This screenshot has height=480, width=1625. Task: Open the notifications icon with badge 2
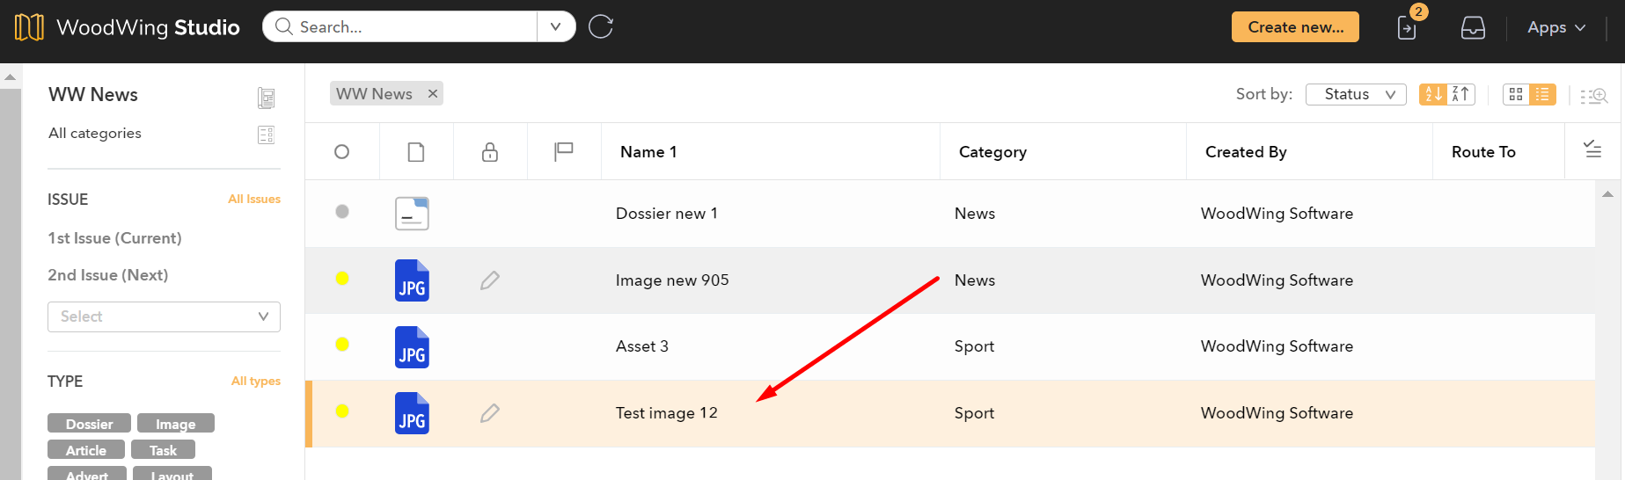coord(1407,28)
